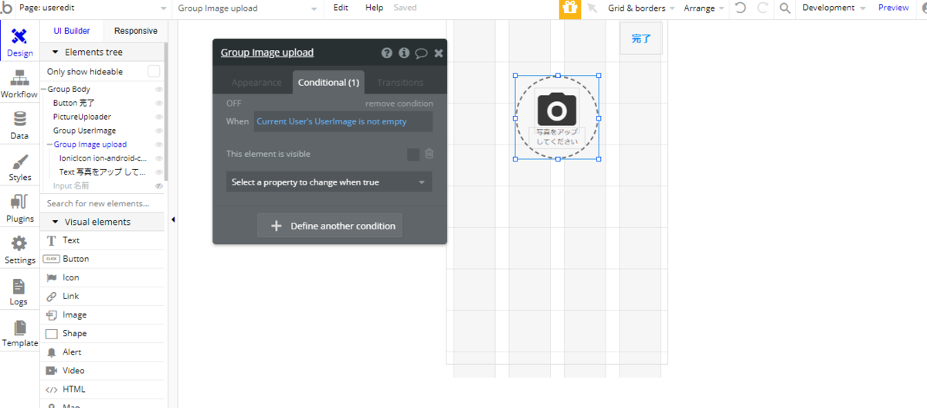Viewport: 927px width, 408px height.
Task: Open the Logs section
Action: coord(19,292)
